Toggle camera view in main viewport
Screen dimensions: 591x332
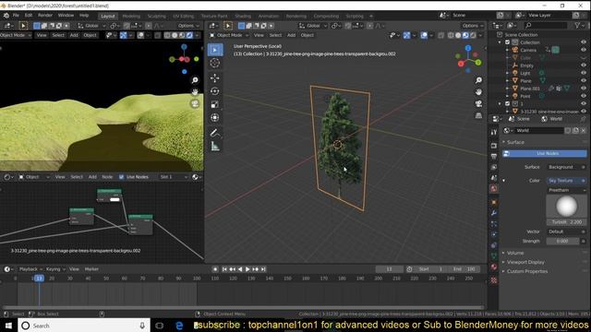point(478,103)
